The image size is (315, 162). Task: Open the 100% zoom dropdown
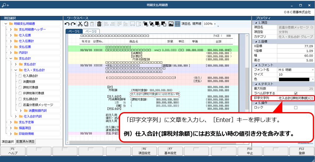click(215, 24)
